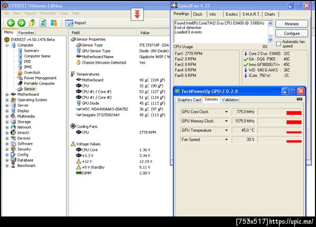
Task: Click the Benchmark hourglass icon in tree
Action: [13, 165]
